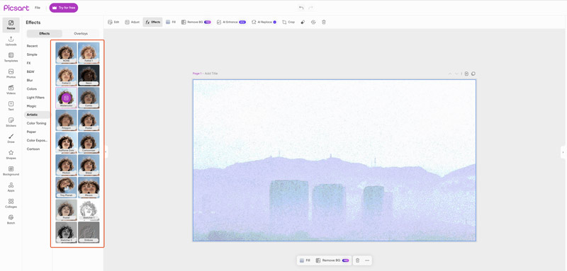Open the File menu
This screenshot has height=271, width=567.
(38, 8)
